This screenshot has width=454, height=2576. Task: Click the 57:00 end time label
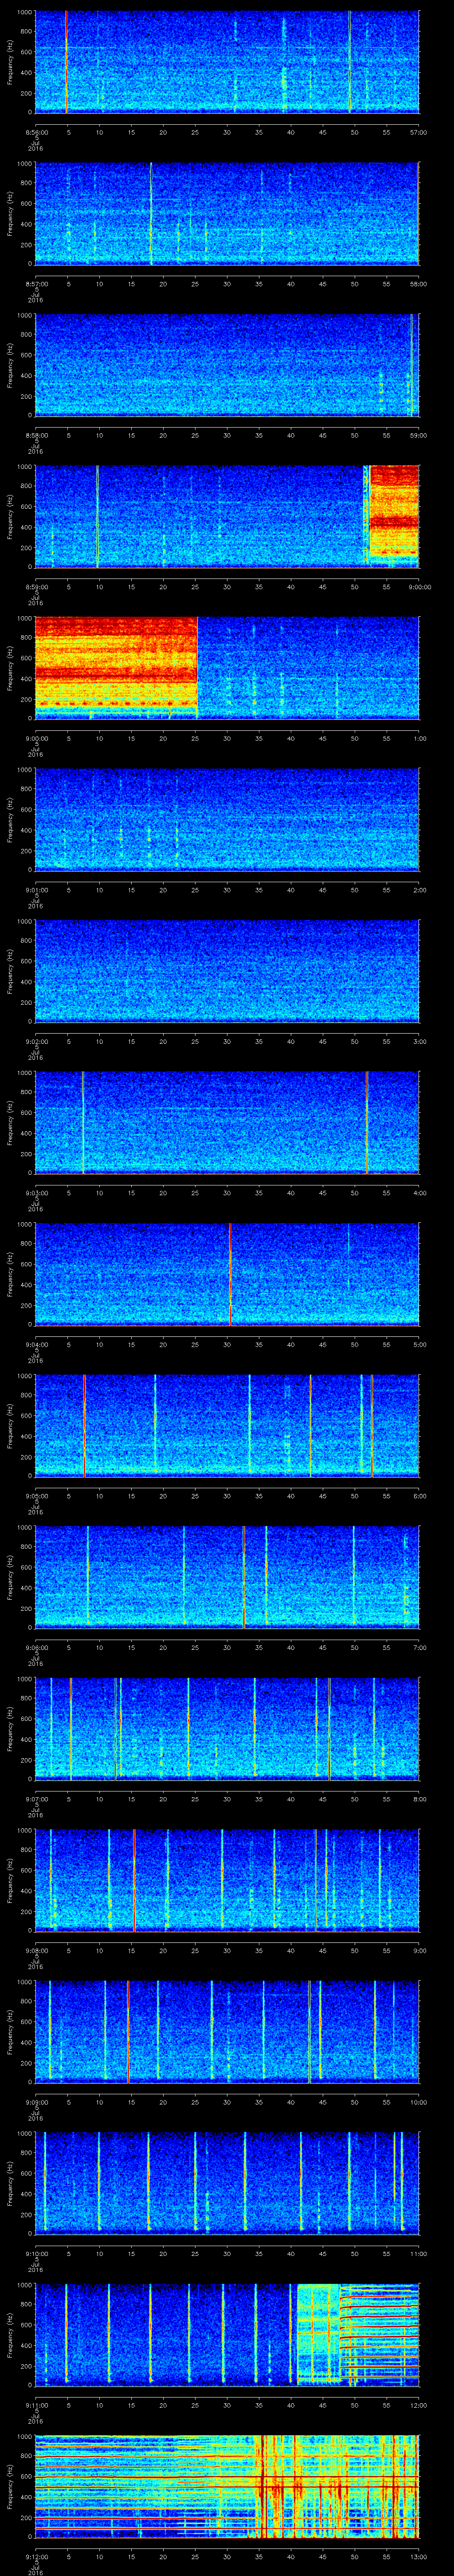419,132
